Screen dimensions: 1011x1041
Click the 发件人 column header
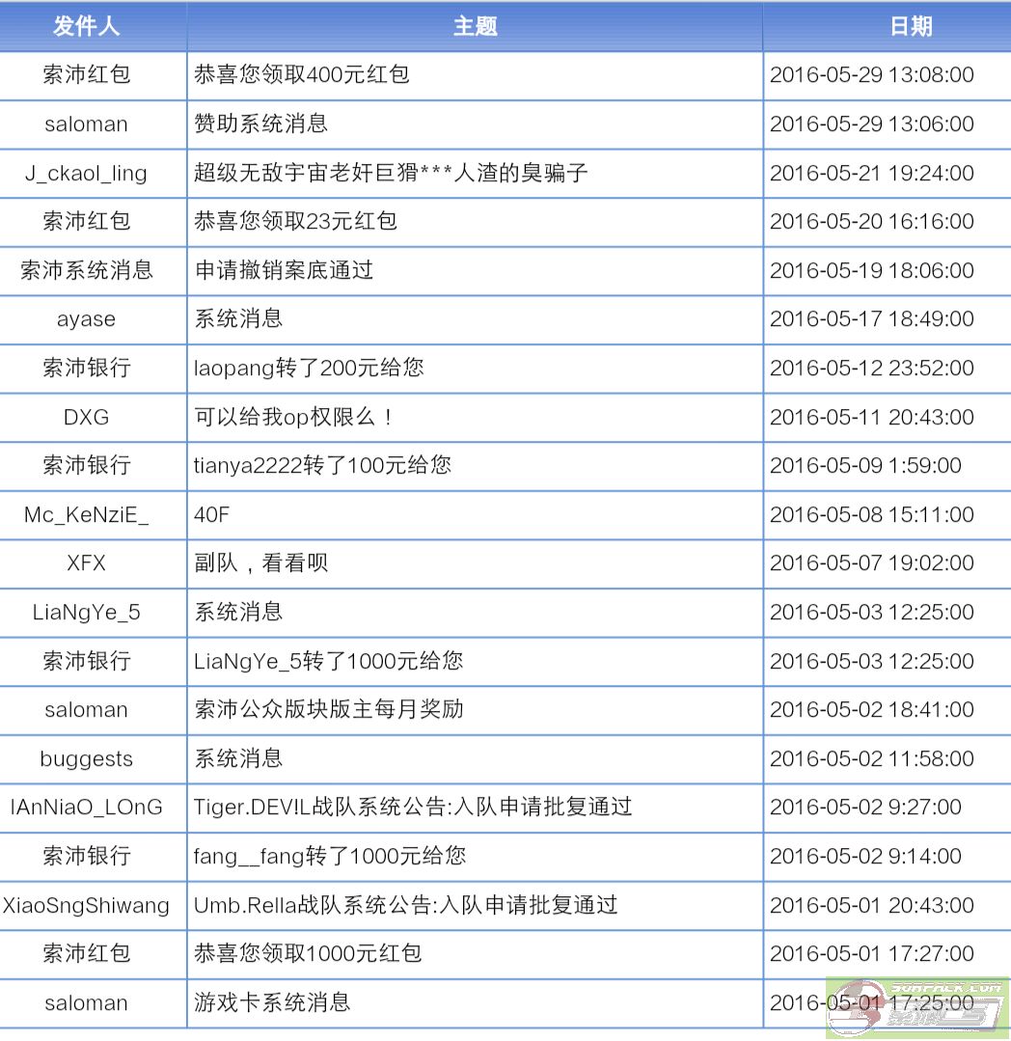pyautogui.click(x=86, y=26)
